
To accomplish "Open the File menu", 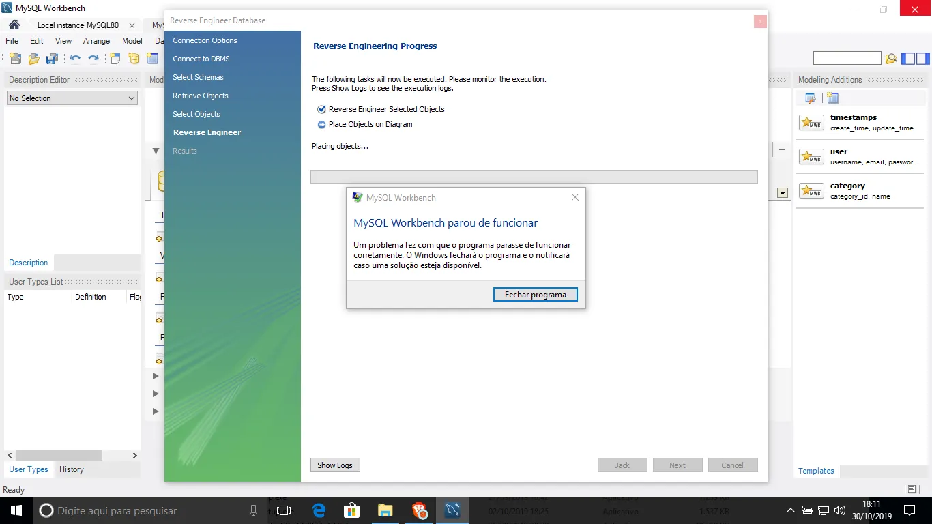I will pyautogui.click(x=12, y=41).
